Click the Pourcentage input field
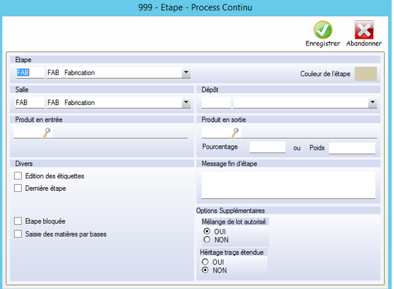394x289 pixels. point(267,148)
